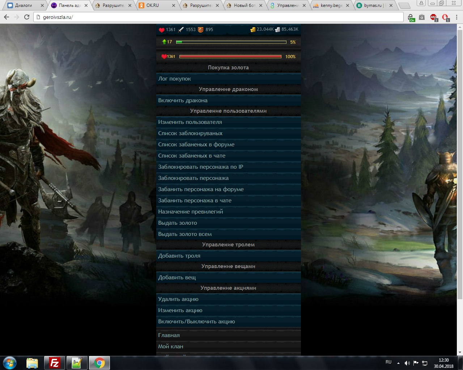Launch Notepad++ from the taskbar
This screenshot has width=463, height=370.
[x=77, y=363]
